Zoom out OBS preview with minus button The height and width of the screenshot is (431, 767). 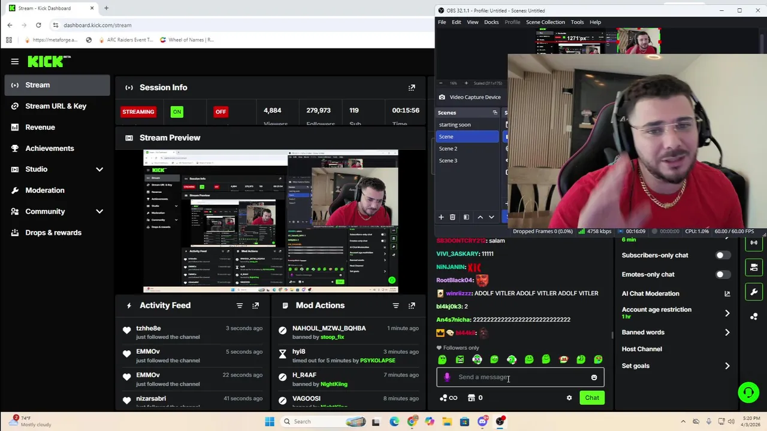pyautogui.click(x=441, y=83)
